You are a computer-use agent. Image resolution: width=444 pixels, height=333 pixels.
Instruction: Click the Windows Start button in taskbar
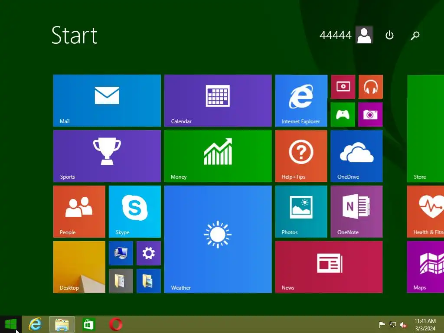pos(11,324)
